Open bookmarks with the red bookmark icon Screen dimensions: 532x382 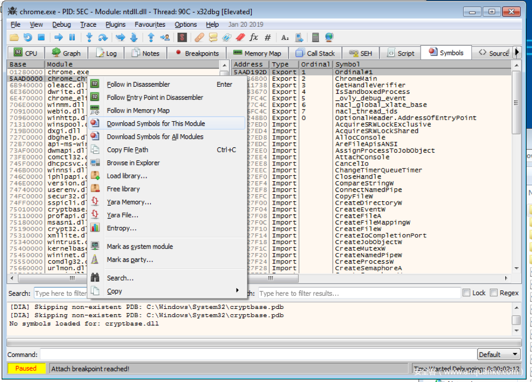240,37
